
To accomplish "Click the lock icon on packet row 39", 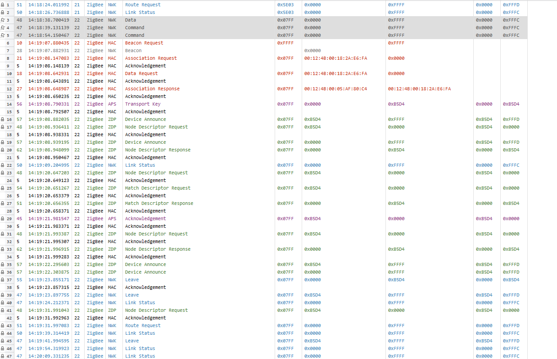I will pyautogui.click(x=3, y=295).
